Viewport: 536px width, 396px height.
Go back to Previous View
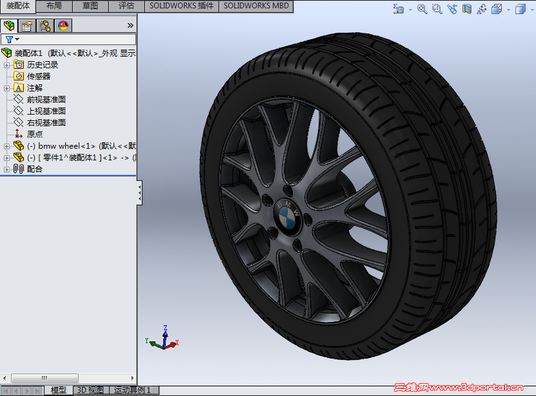452,9
